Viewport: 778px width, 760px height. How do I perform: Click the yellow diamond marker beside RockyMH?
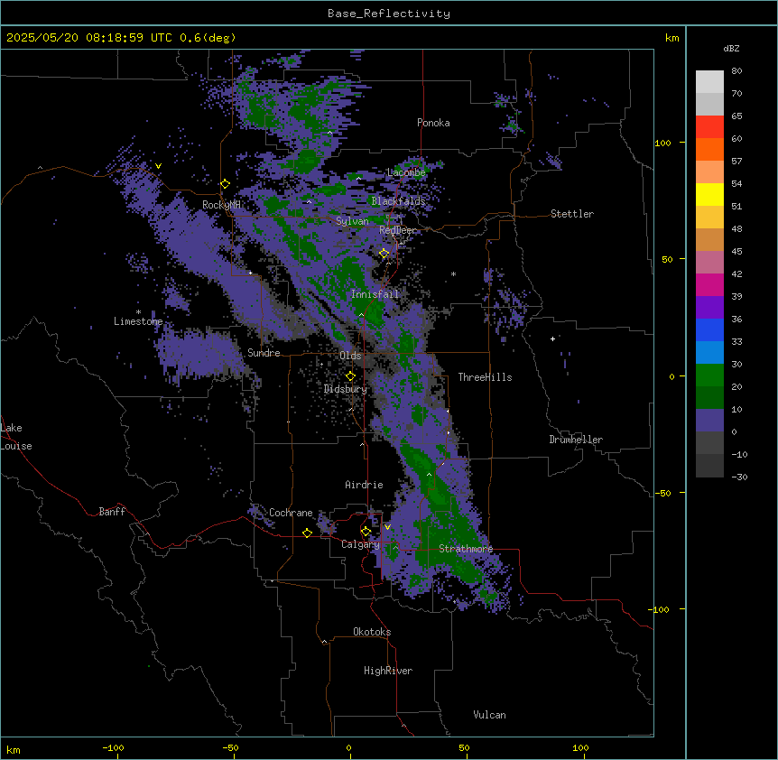(225, 184)
